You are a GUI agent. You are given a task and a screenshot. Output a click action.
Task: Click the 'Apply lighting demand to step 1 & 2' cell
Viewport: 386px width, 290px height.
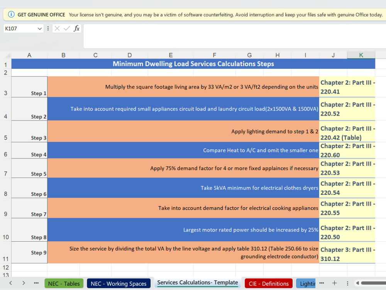click(183, 131)
